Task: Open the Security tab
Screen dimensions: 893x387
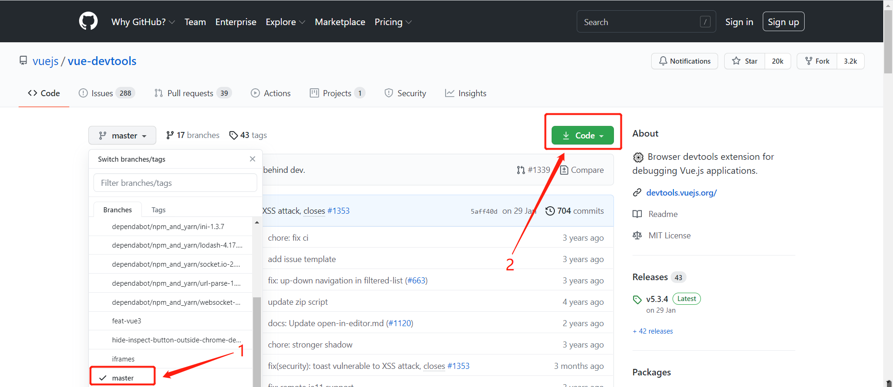Action: 405,93
